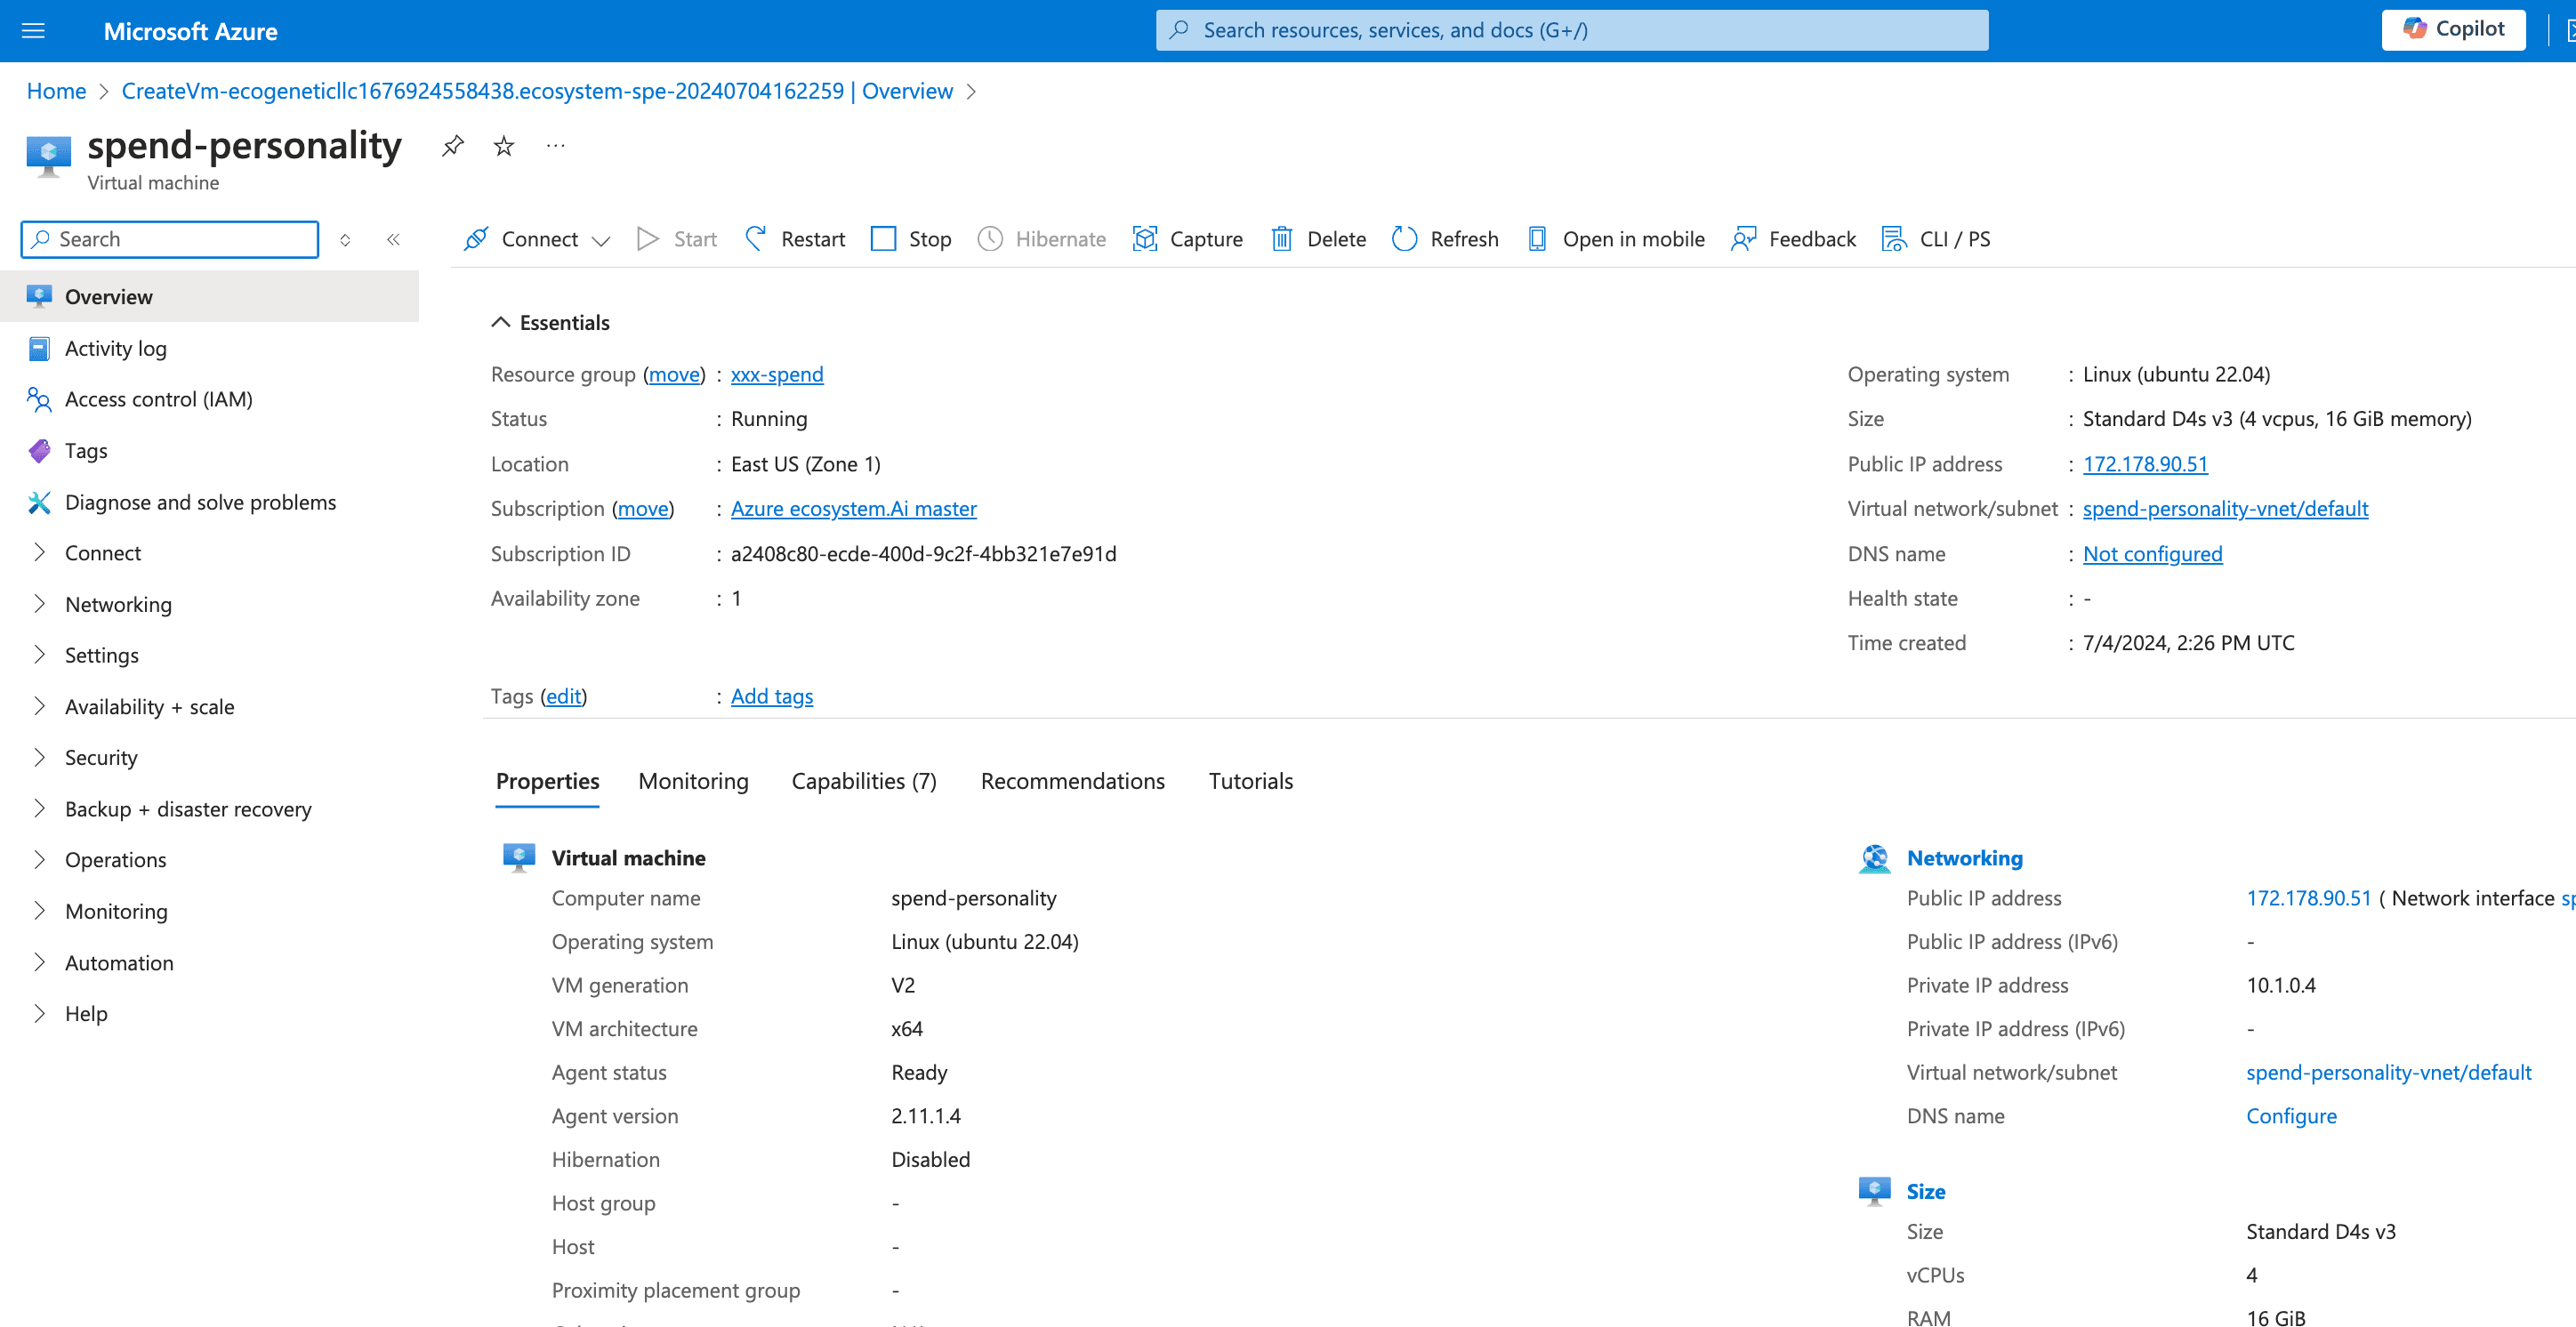Stop the virtual machine
The width and height of the screenshot is (2576, 1327).
pyautogui.click(x=911, y=239)
